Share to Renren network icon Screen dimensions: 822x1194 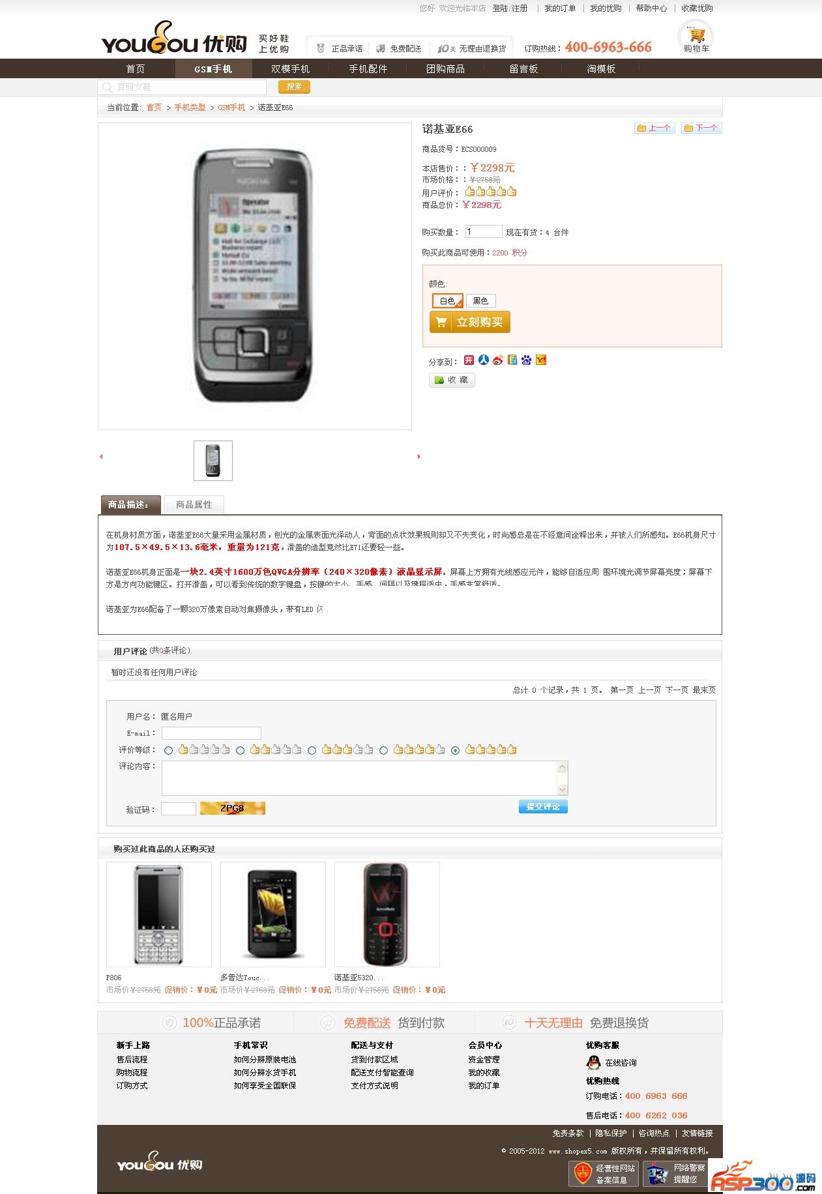(484, 360)
